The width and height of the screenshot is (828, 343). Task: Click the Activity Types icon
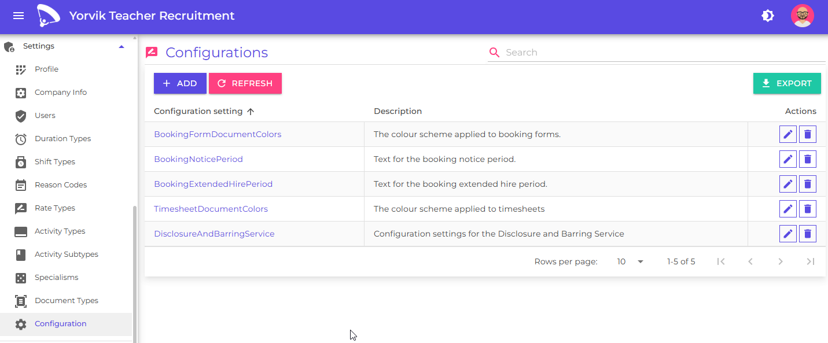click(21, 231)
